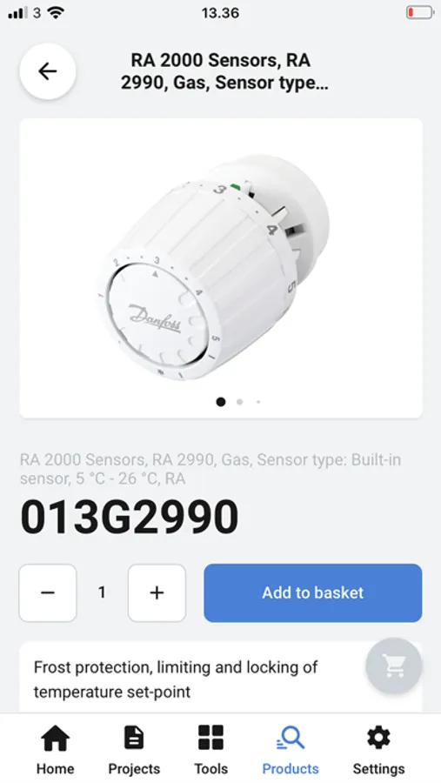Increase quantity with the plus button
The height and width of the screenshot is (783, 441).
point(157,592)
